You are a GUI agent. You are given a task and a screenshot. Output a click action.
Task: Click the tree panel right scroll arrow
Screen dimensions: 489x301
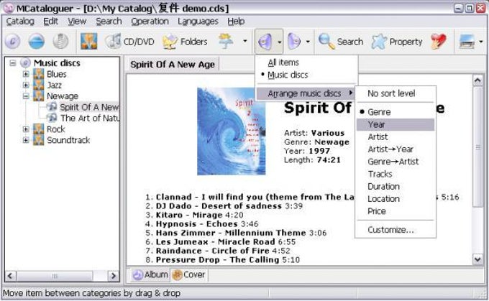point(113,276)
